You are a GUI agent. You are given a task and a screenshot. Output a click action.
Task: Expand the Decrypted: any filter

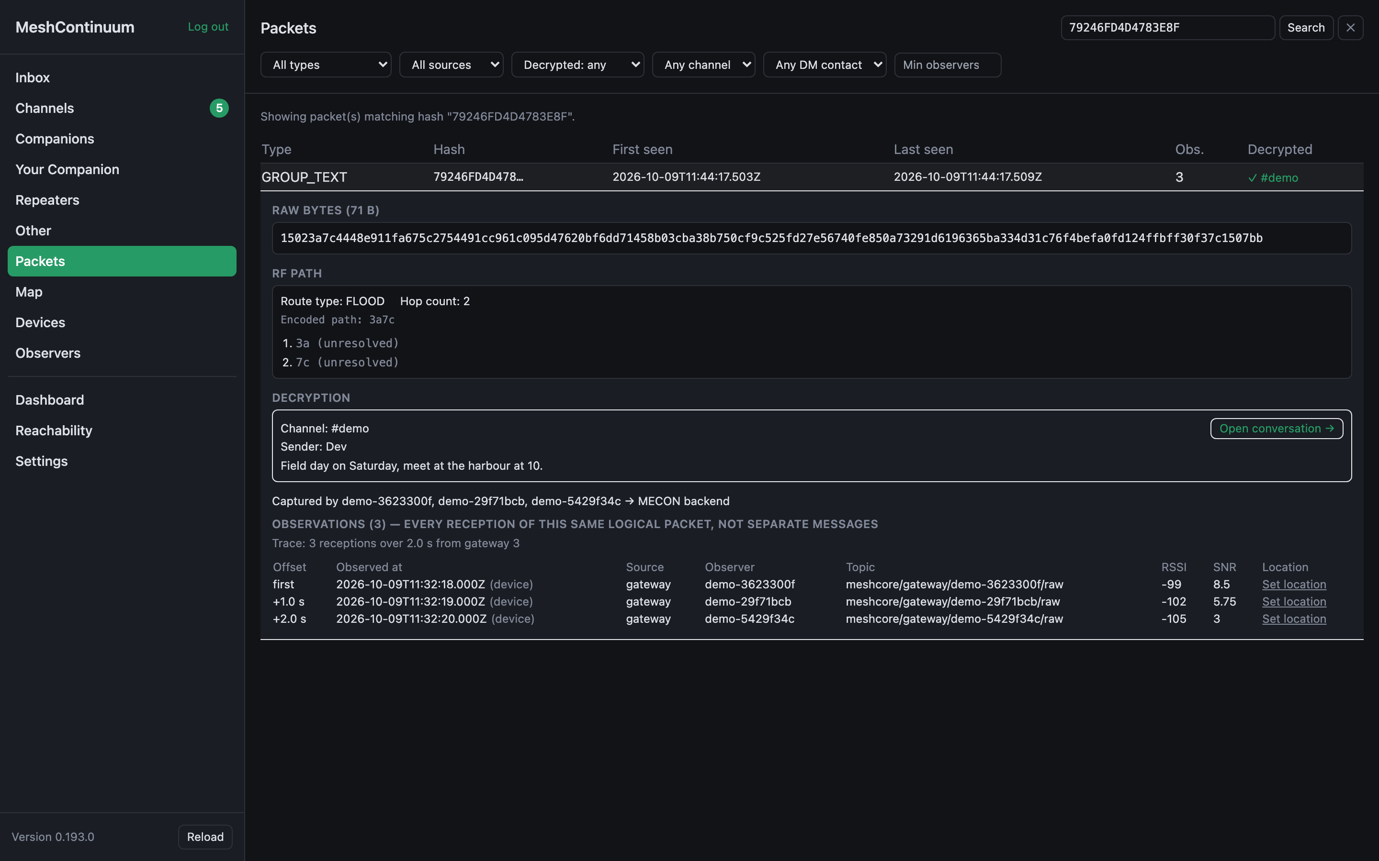point(578,65)
